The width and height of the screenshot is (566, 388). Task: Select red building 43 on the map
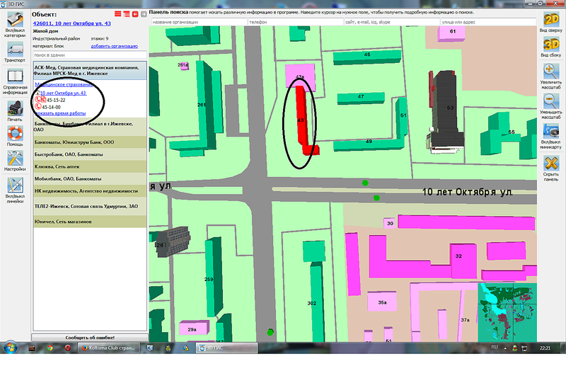pos(302,119)
